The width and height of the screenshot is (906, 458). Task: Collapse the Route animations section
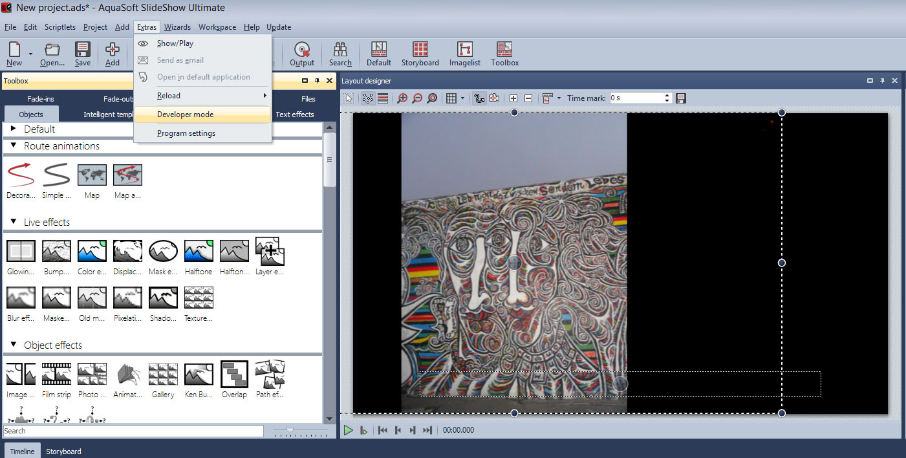point(14,146)
